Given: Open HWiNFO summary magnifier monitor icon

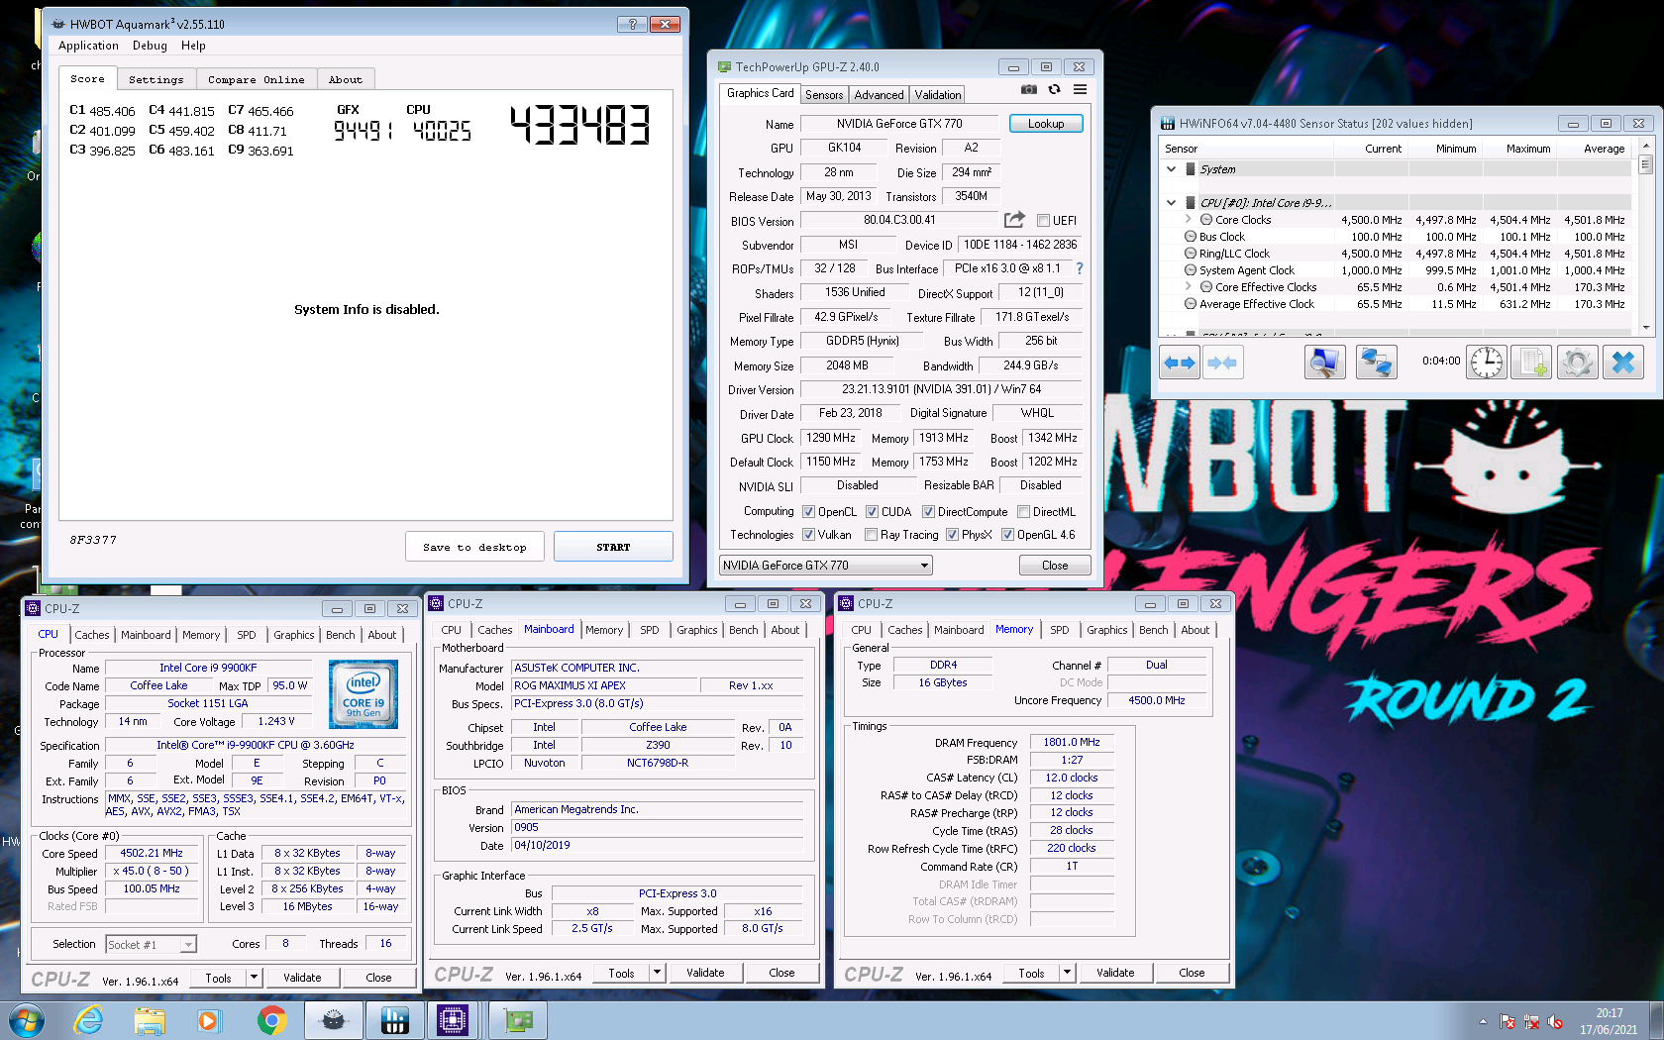Looking at the screenshot, I should tap(1324, 363).
